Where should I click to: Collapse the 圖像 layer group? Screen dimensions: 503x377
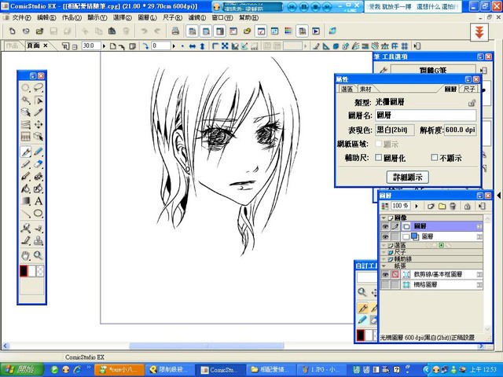[384, 218]
